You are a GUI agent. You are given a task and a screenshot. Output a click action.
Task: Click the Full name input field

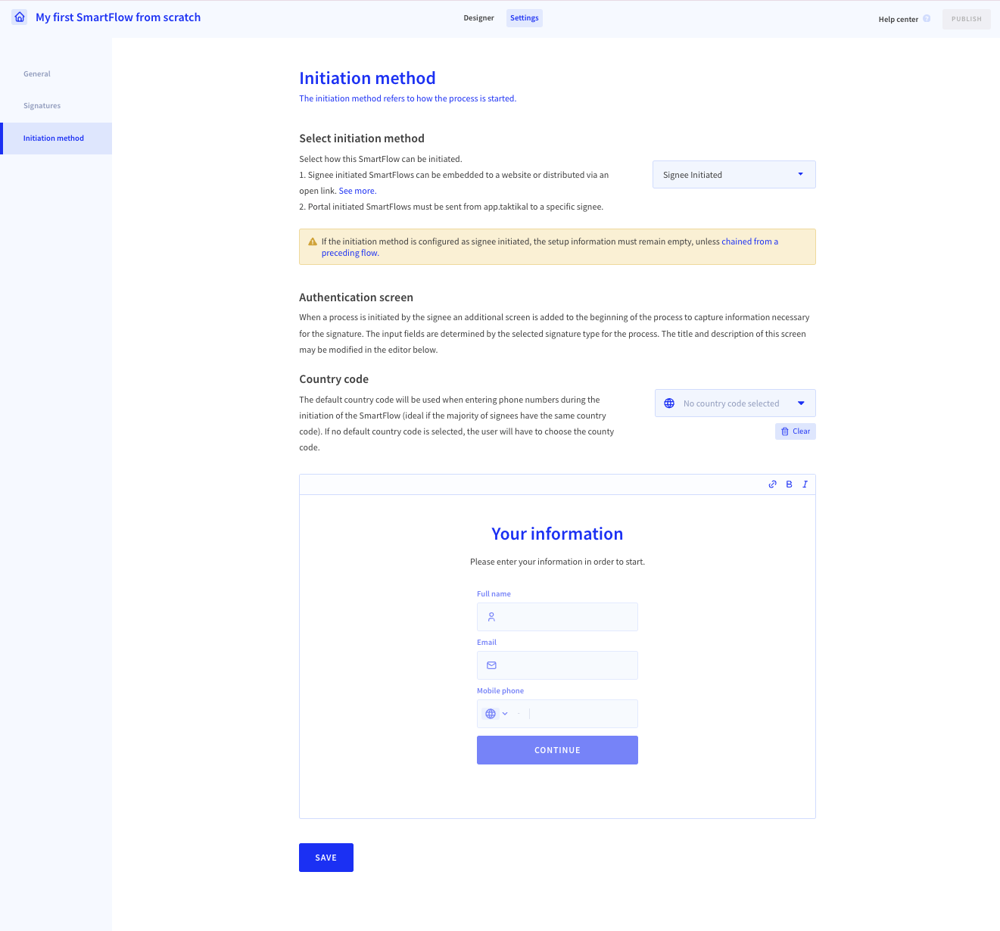tap(557, 617)
